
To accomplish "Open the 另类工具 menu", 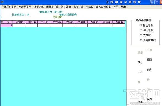I will [x=79, y=7].
